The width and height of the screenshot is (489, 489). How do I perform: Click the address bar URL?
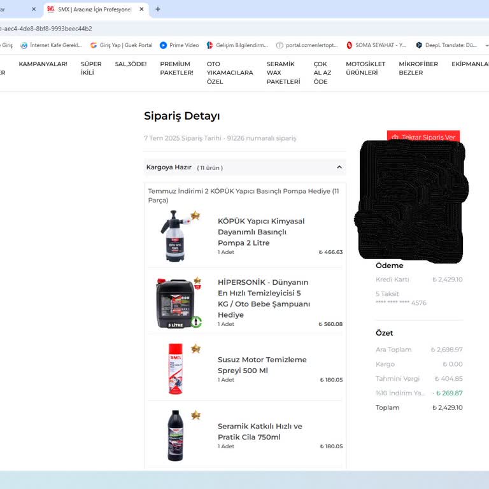tap(46, 29)
